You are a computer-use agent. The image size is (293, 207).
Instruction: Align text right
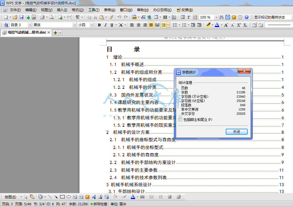(145, 25)
